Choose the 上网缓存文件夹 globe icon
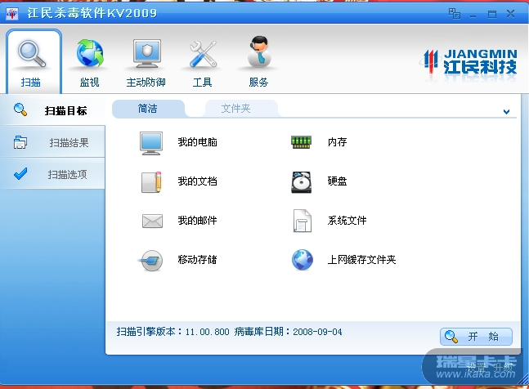Image resolution: width=529 pixels, height=389 pixels. 303,260
